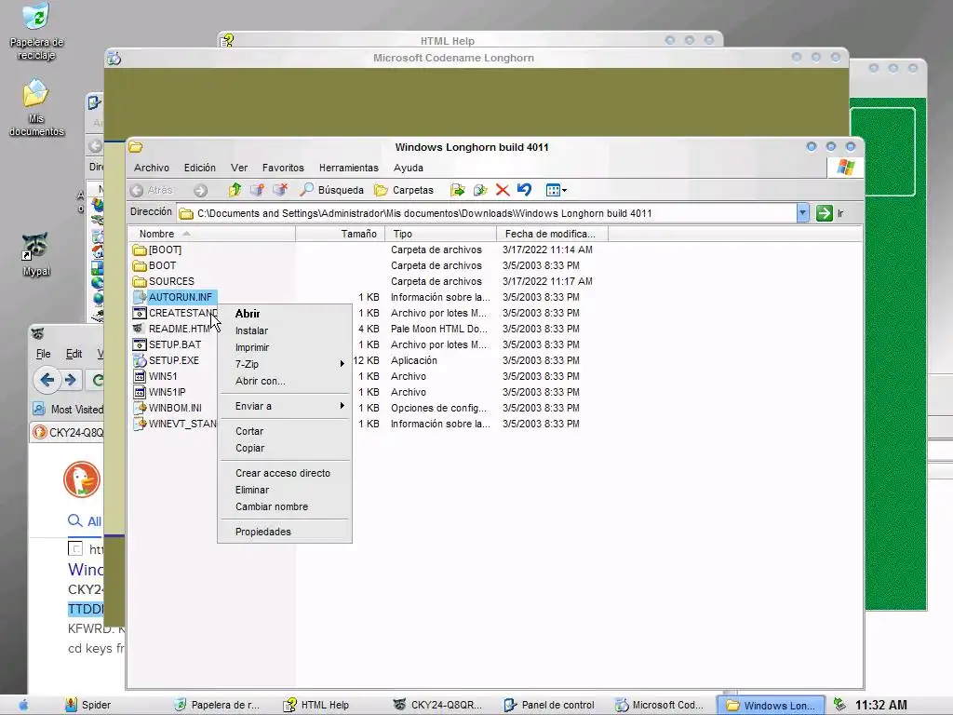Click the green Ir go button
This screenshot has width=953, height=715.
(830, 213)
